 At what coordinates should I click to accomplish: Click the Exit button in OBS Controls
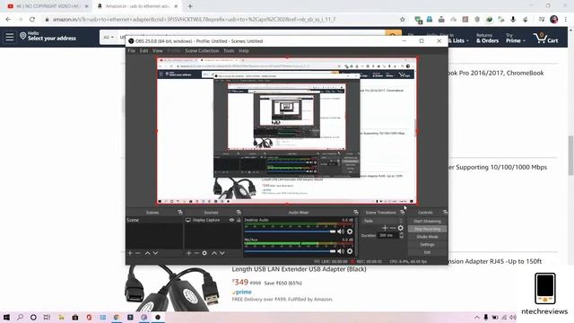427,252
